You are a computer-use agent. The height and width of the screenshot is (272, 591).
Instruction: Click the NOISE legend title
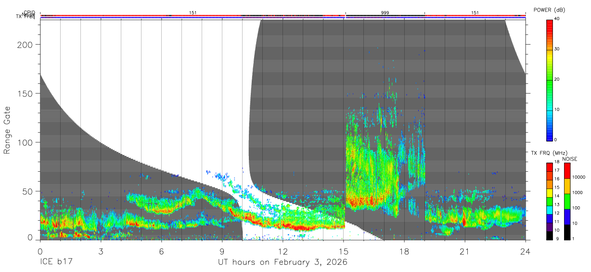coord(569,158)
